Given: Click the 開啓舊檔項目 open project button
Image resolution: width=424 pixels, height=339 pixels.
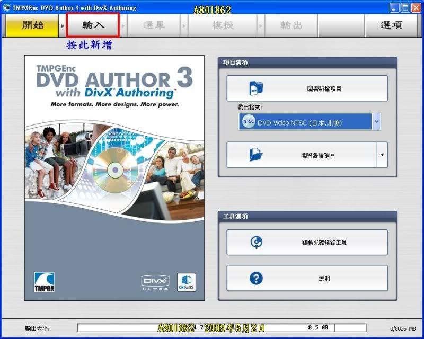Looking at the screenshot, I should pyautogui.click(x=301, y=155).
